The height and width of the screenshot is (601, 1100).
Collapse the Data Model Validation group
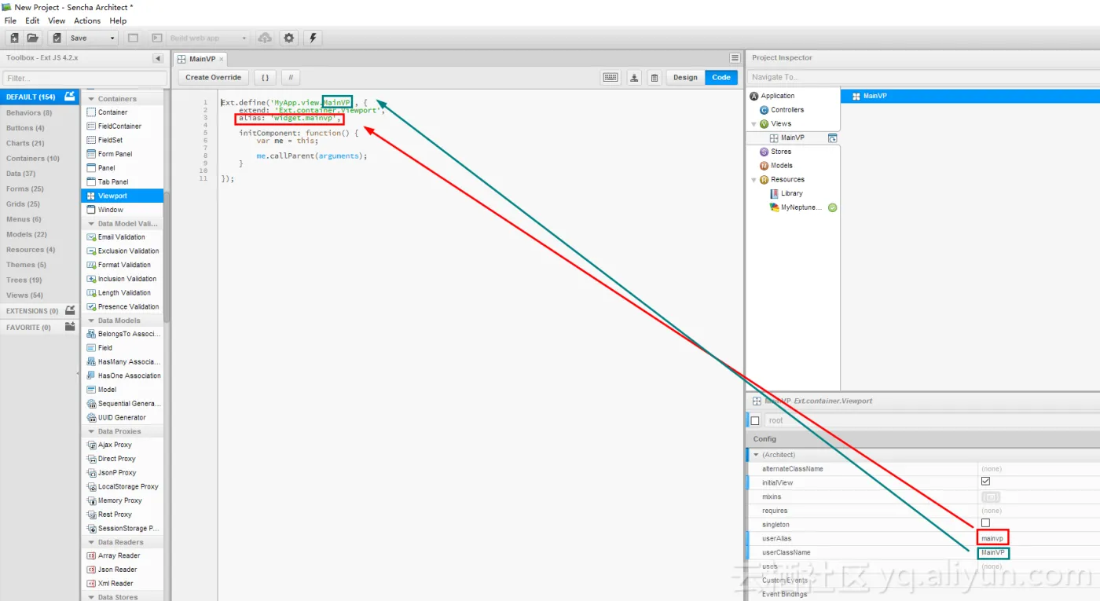90,224
